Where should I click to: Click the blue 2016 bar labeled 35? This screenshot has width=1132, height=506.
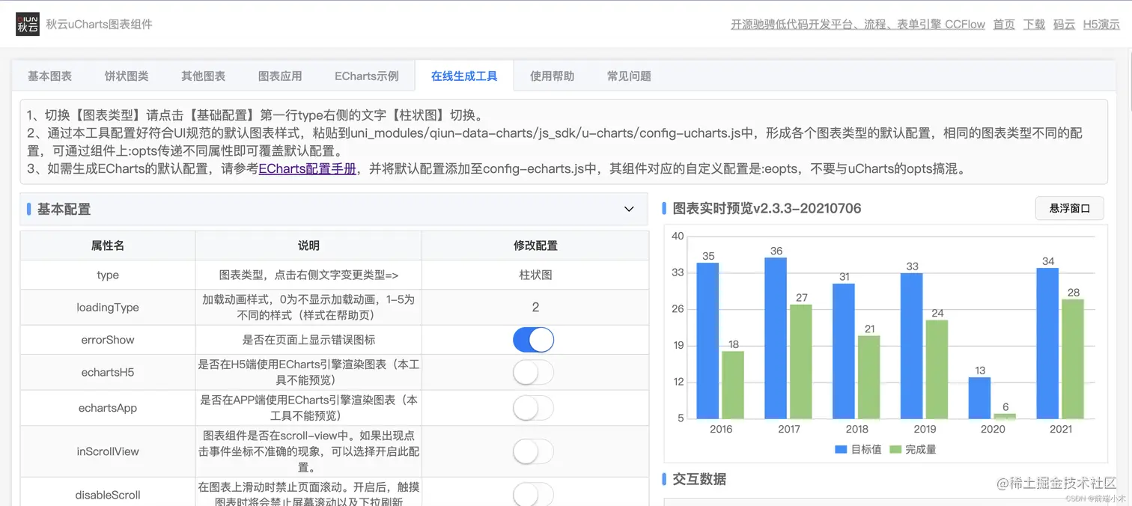coord(707,341)
